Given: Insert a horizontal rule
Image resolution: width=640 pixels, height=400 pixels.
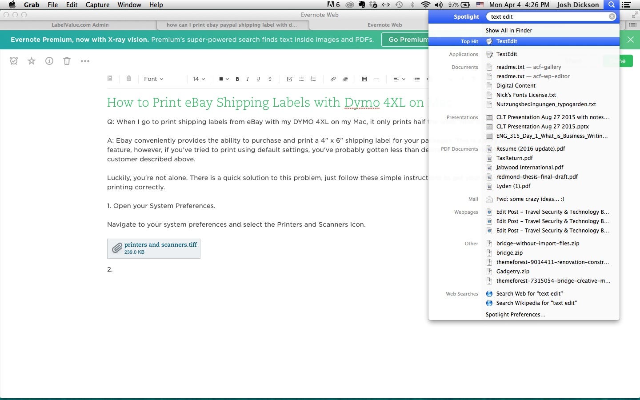Looking at the screenshot, I should coord(376,79).
